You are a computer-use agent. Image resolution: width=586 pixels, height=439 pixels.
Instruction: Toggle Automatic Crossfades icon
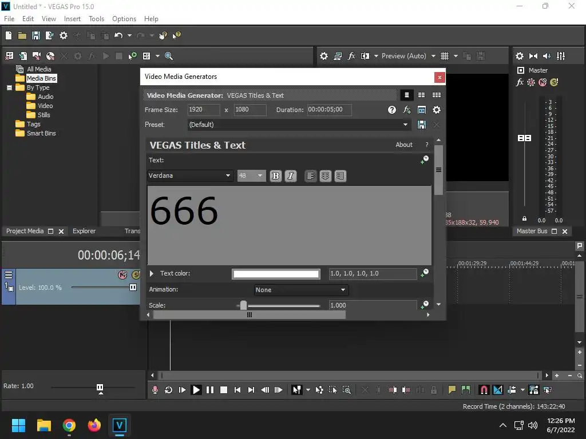[498, 390]
